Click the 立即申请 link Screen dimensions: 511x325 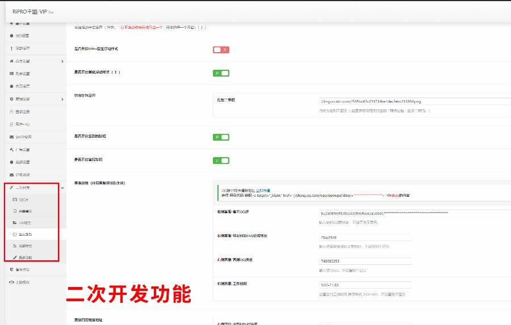(264, 190)
